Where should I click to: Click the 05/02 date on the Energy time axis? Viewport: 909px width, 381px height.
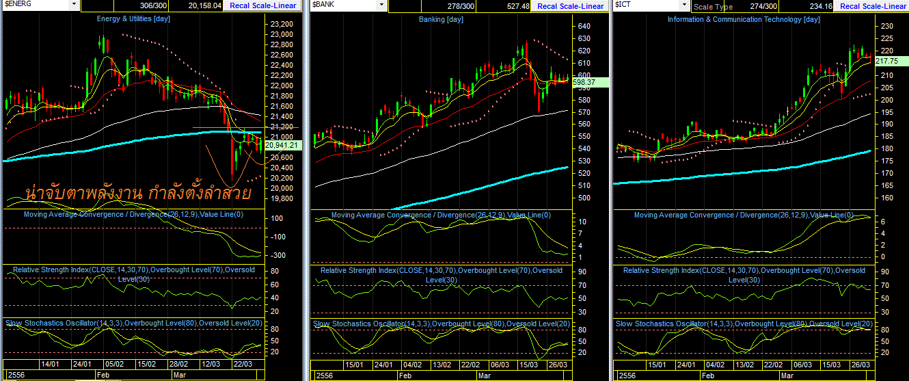click(113, 365)
